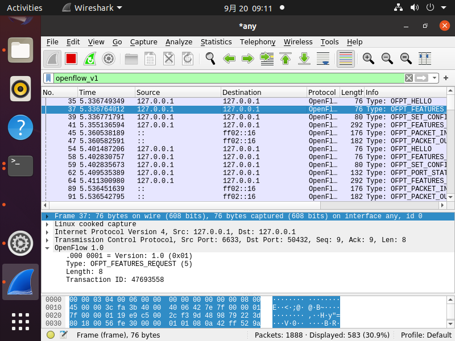Expand Linux cooked capture section
Viewport: 455px width, 341px height.
(47, 224)
